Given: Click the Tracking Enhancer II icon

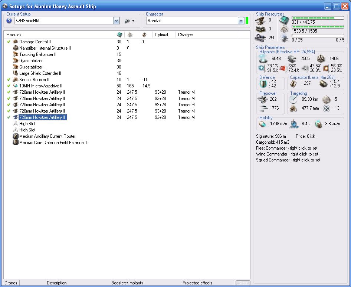Looking at the screenshot, I should coord(16,54).
